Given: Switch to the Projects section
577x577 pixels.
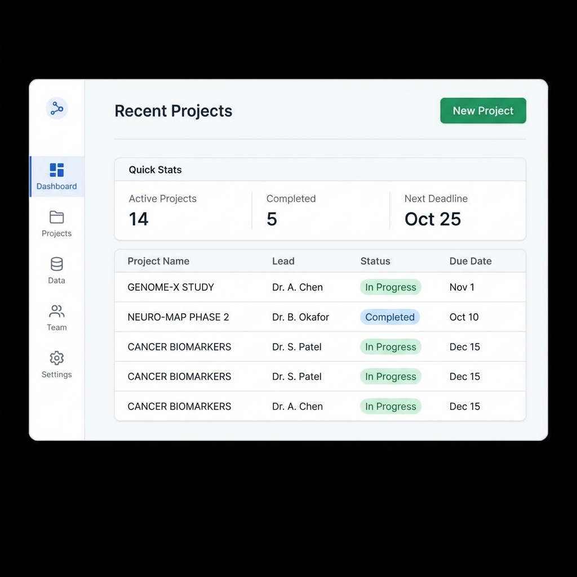Looking at the screenshot, I should 56,224.
